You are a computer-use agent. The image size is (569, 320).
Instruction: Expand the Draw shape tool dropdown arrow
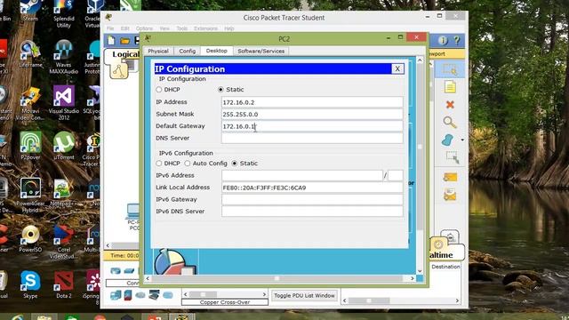462,140
